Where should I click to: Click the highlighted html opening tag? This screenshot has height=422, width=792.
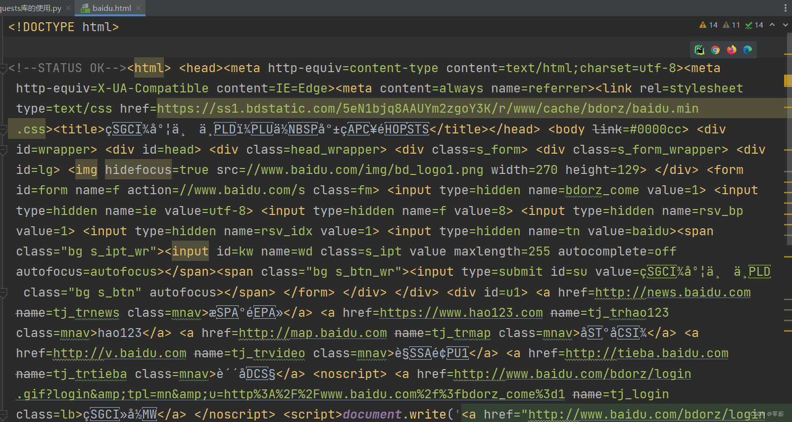coord(149,68)
